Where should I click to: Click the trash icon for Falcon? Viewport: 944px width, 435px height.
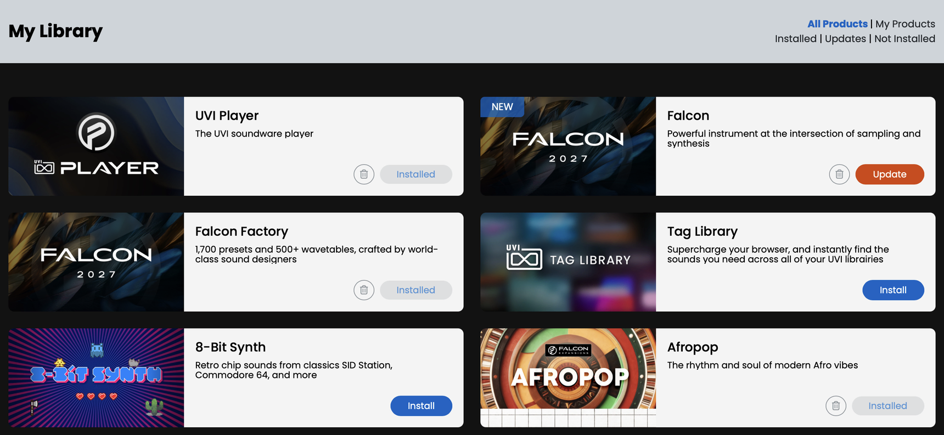(839, 174)
